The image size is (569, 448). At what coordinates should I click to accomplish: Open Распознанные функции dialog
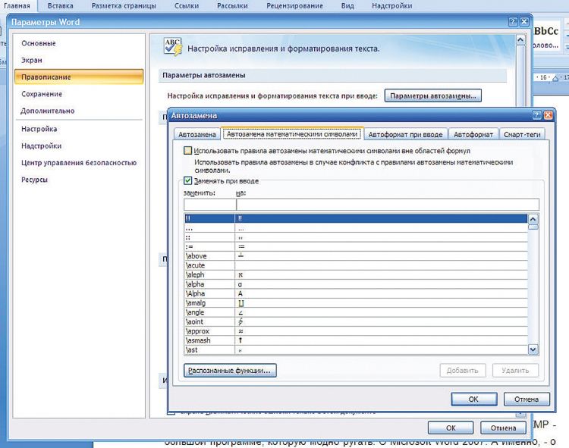point(230,371)
